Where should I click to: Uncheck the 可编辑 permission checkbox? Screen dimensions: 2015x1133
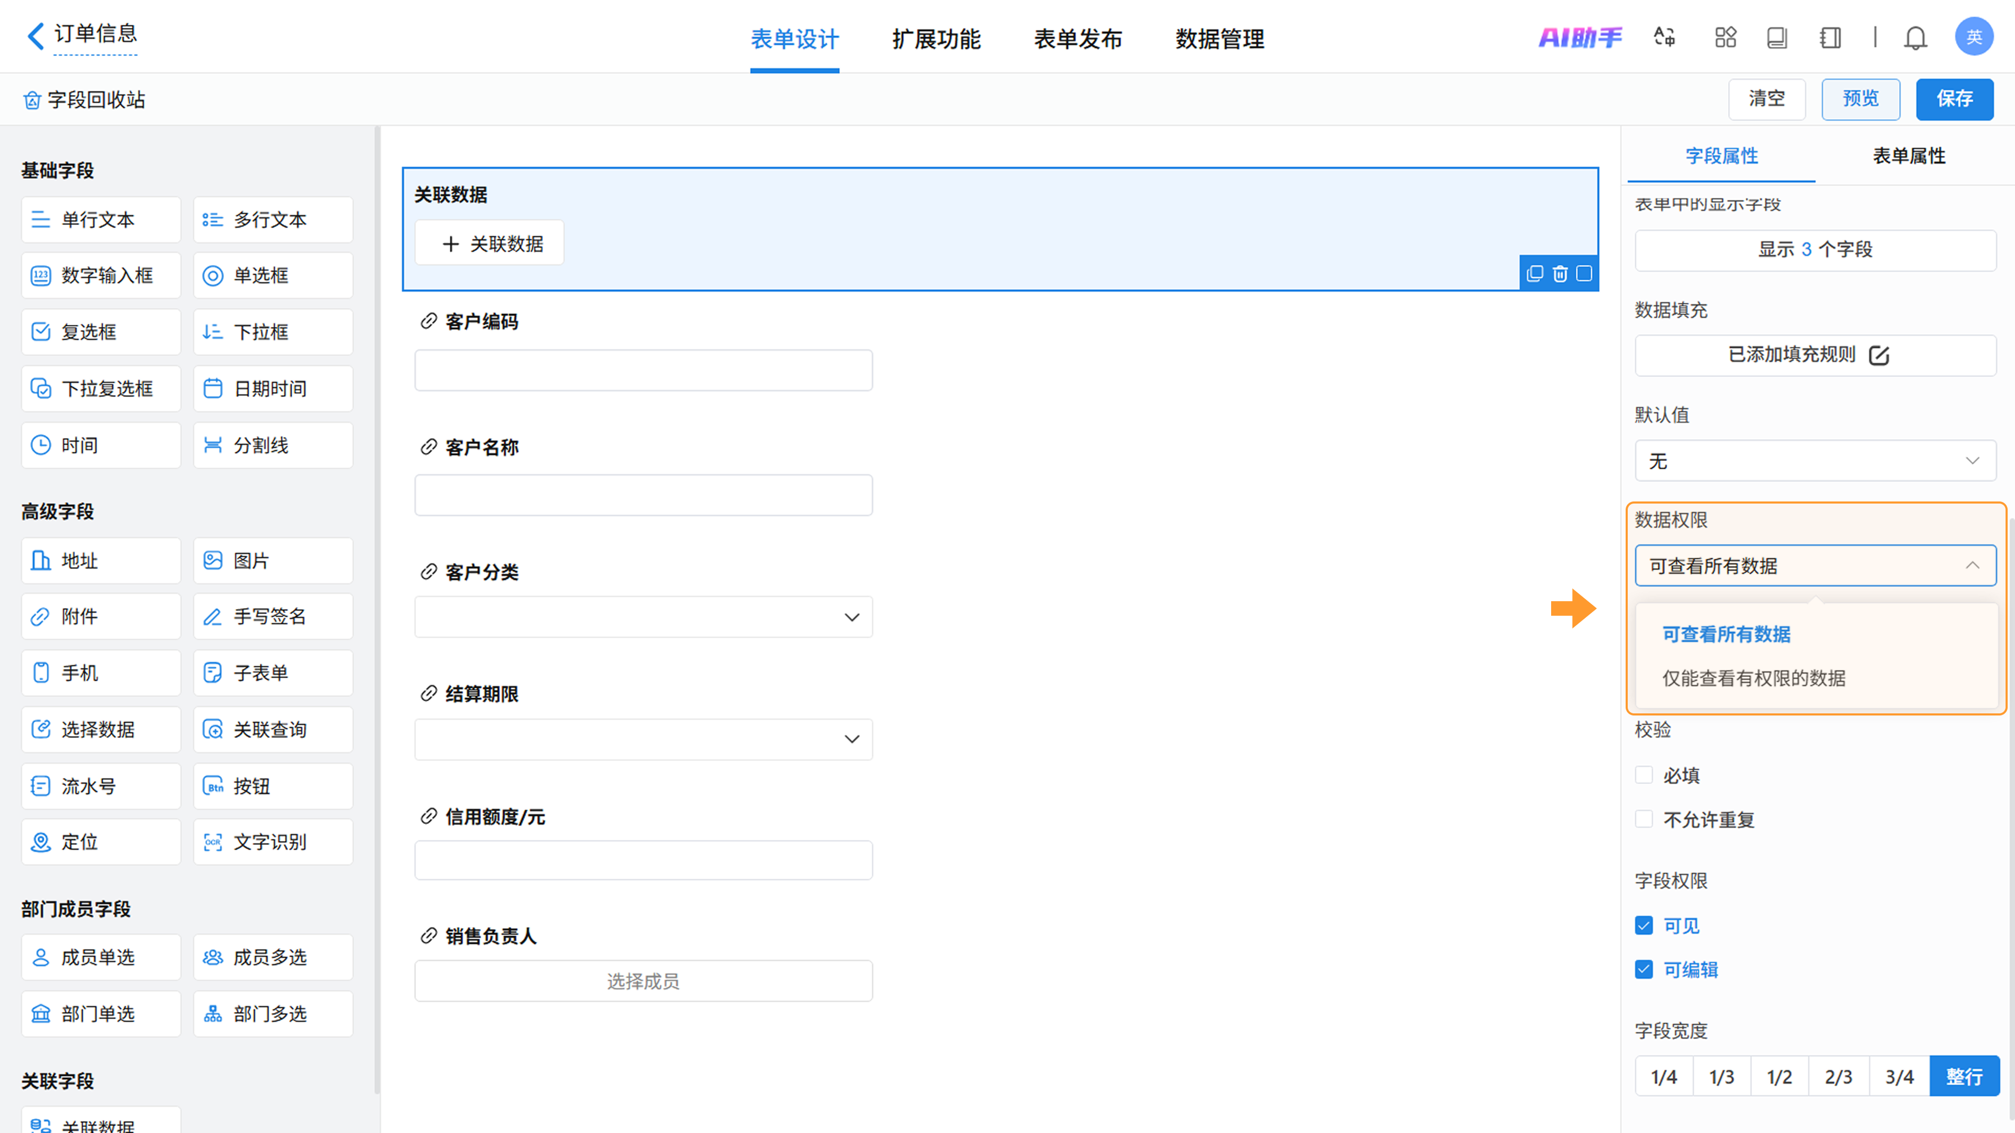(1644, 969)
